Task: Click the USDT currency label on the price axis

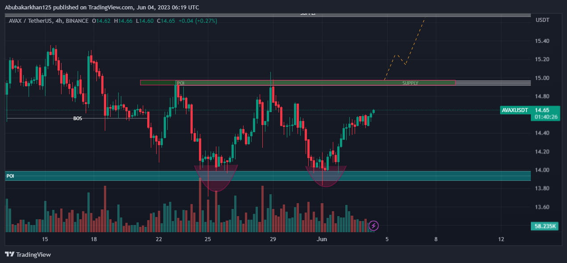Action: tap(542, 20)
